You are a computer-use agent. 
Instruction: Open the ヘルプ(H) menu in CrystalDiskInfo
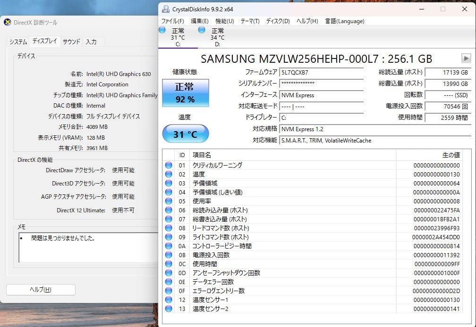(307, 21)
